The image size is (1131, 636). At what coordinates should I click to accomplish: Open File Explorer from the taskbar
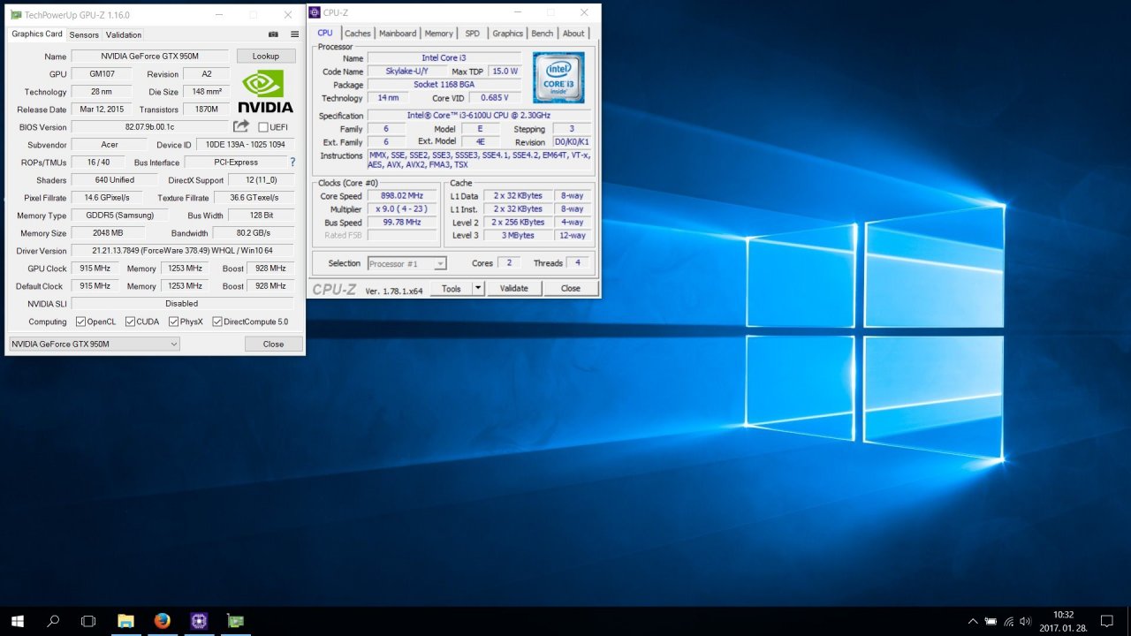click(x=125, y=621)
